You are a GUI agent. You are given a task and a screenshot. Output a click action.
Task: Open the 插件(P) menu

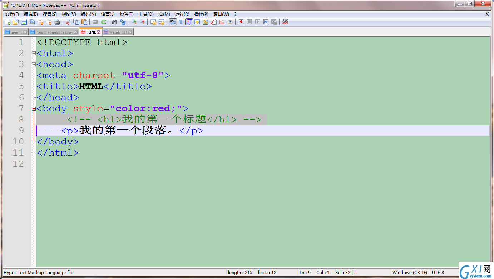click(x=201, y=14)
